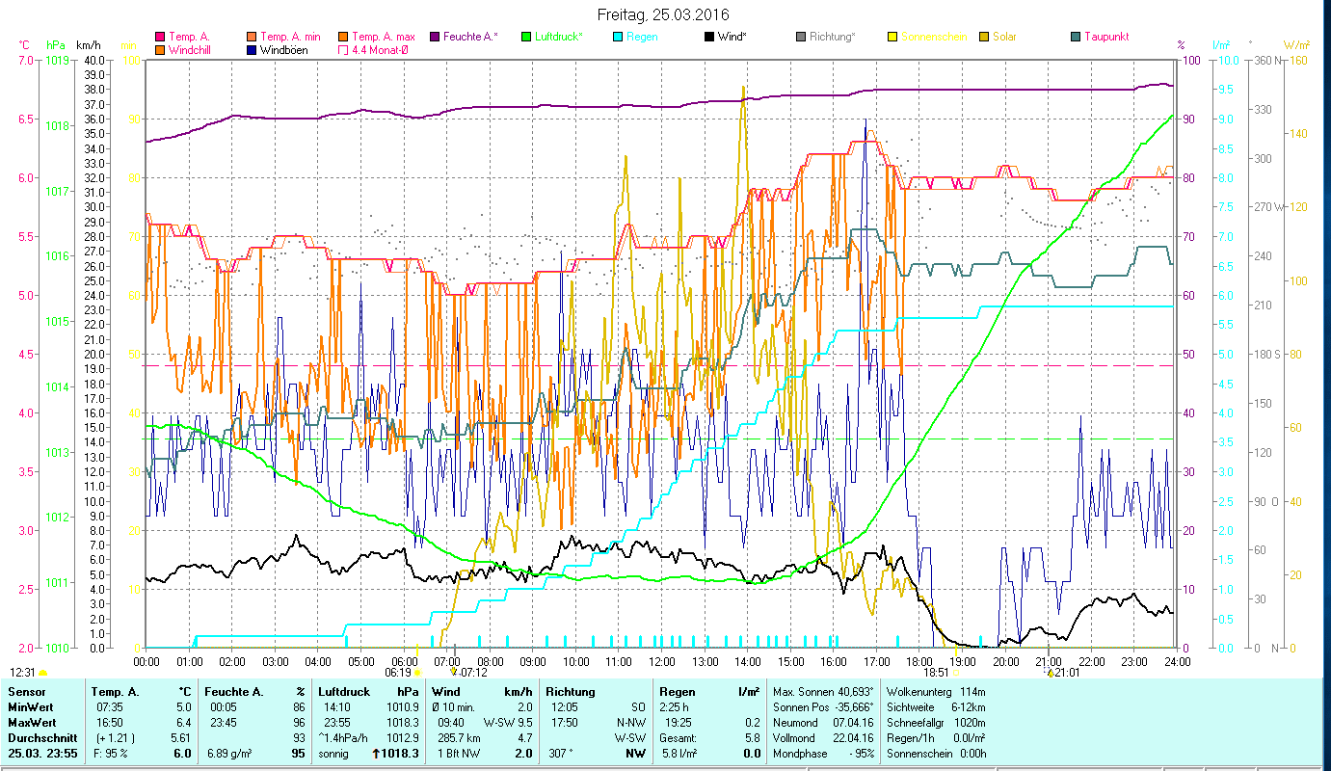Click the 'W-SW 9.5' wind maximum
This screenshot has height=771, width=1331.
click(507, 723)
